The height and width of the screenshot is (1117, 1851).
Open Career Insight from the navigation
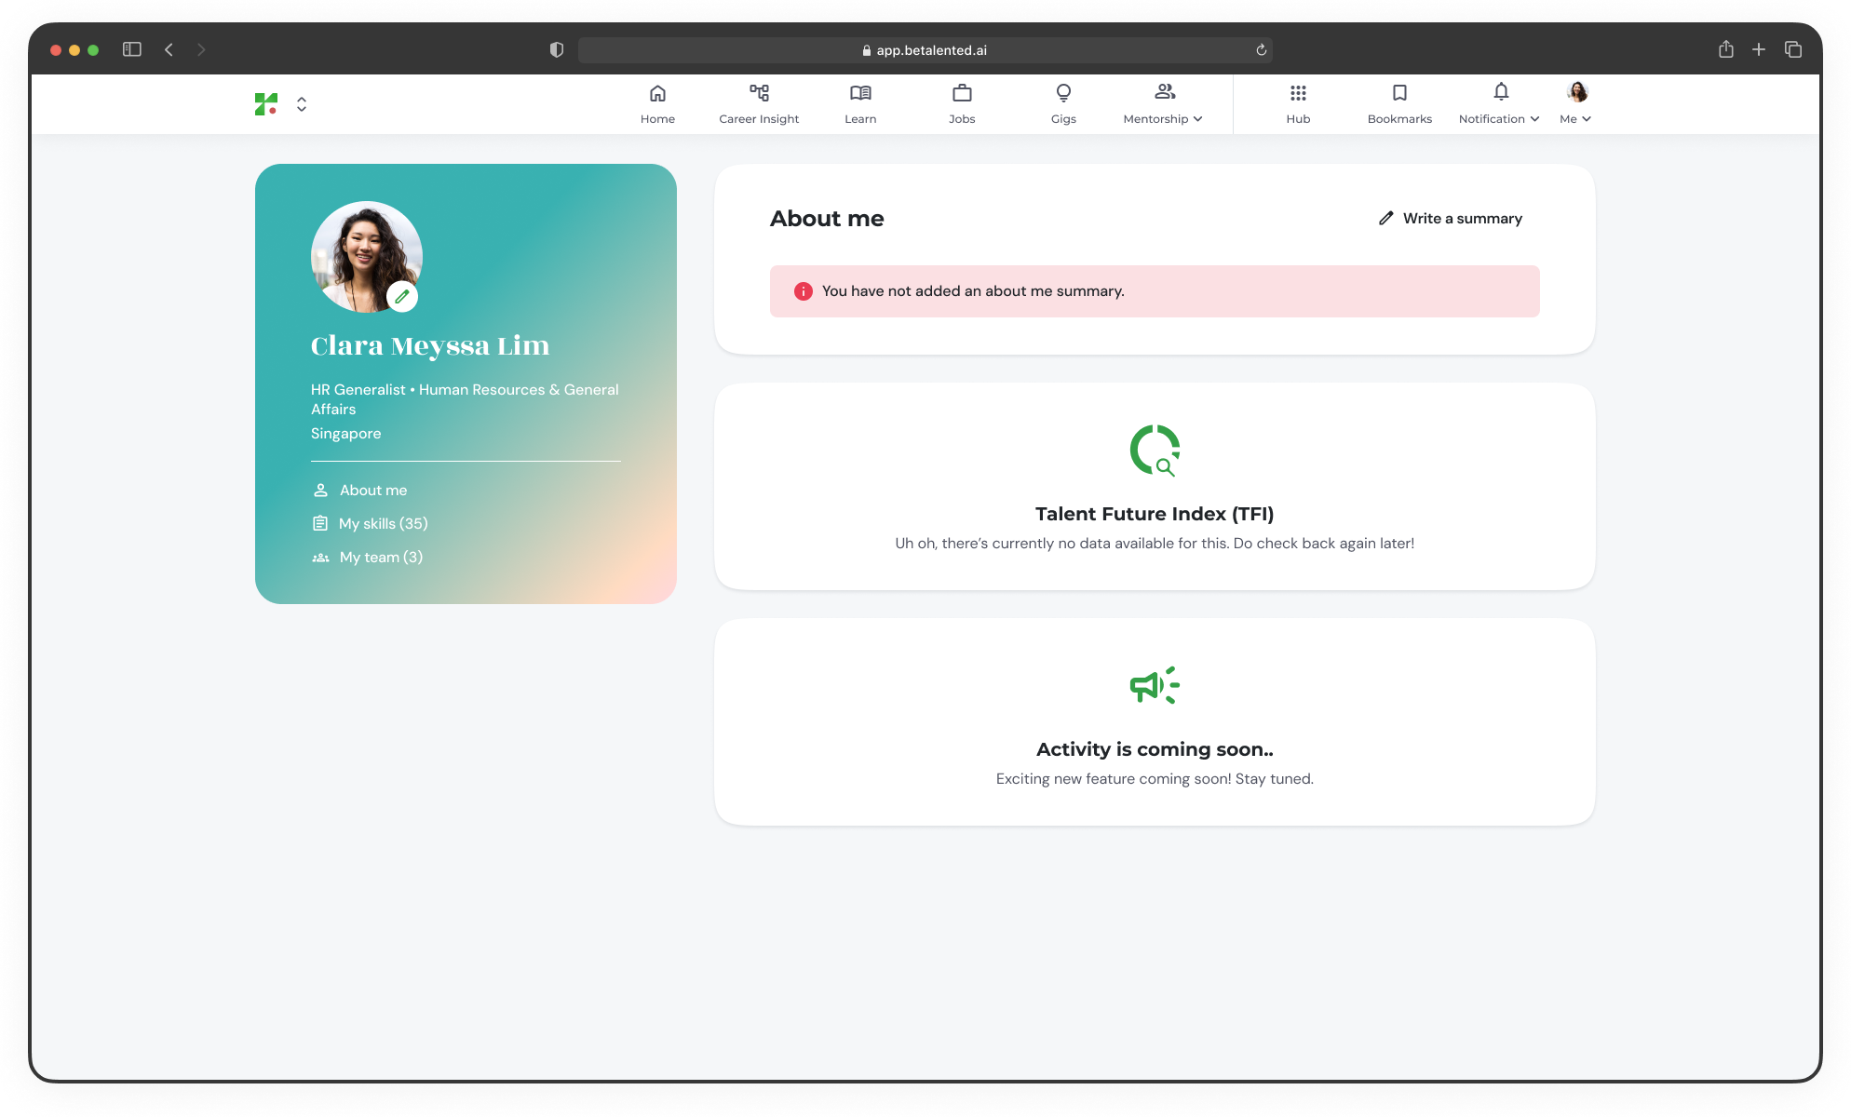click(758, 103)
